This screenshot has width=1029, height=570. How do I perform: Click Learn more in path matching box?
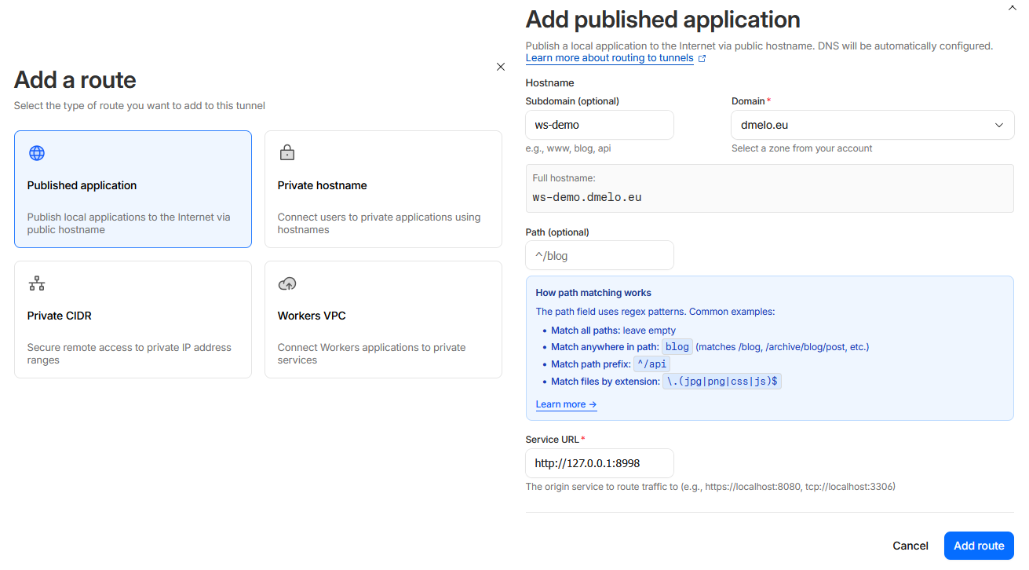tap(561, 404)
